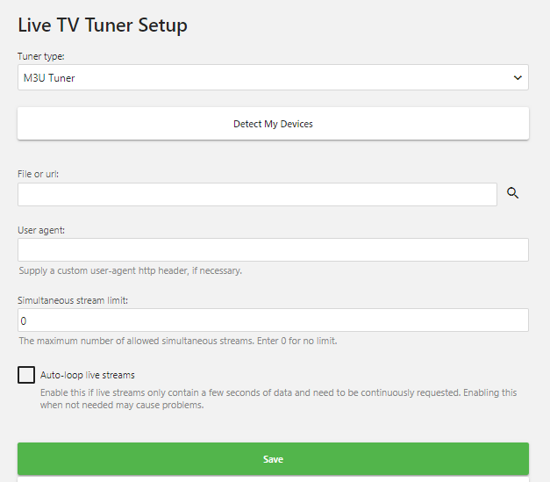
Task: Click the 'File or url:' label
Action: (x=39, y=174)
